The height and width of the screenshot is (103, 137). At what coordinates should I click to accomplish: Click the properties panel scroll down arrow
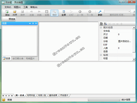pos(134,59)
